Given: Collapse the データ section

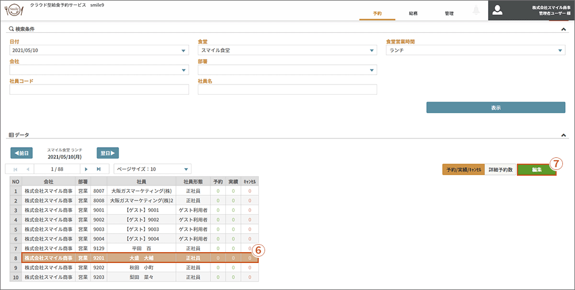Looking at the screenshot, I should point(563,135).
